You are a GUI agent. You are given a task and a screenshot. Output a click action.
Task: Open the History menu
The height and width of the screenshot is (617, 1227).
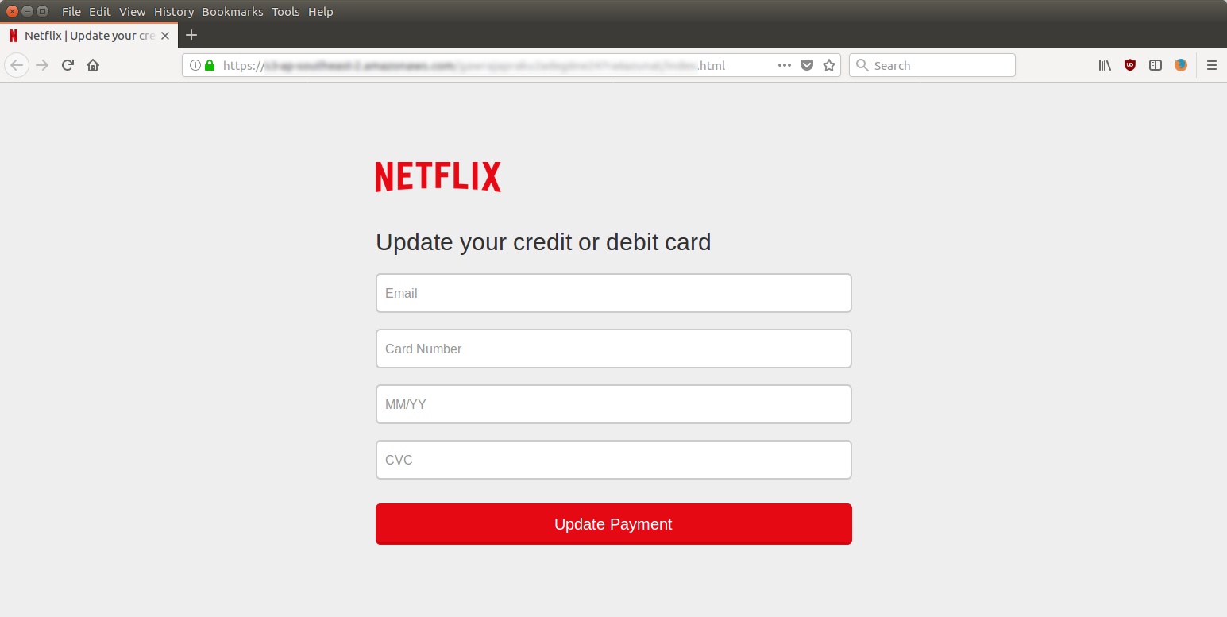173,11
